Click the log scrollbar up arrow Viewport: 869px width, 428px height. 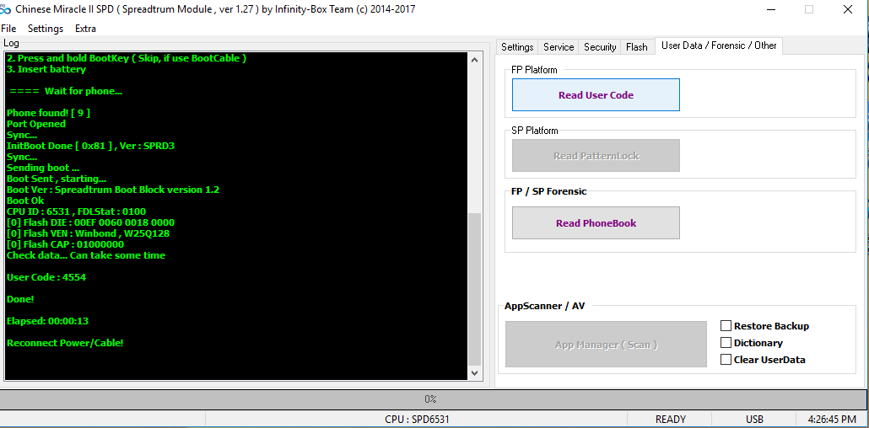pyautogui.click(x=475, y=60)
